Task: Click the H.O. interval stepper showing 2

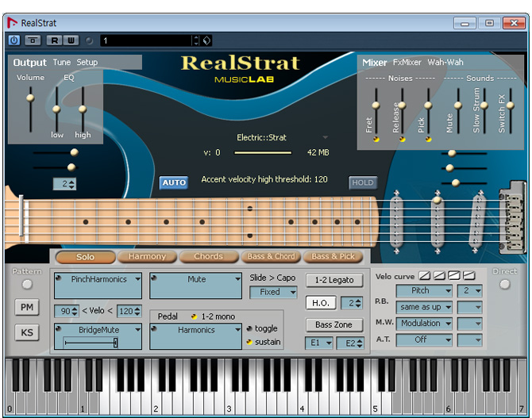Action: tap(352, 303)
